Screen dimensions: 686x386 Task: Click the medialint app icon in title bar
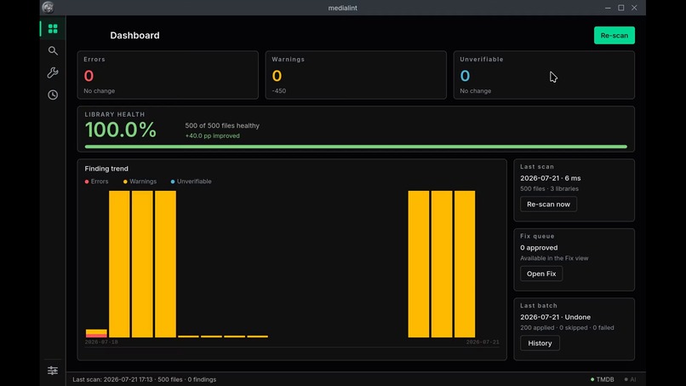(x=48, y=8)
